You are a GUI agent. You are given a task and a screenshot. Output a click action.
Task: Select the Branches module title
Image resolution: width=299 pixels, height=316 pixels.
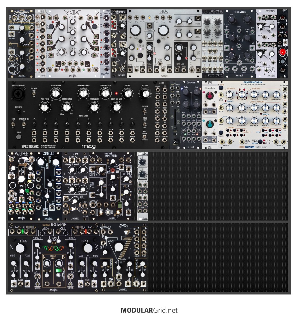[x=210, y=88]
